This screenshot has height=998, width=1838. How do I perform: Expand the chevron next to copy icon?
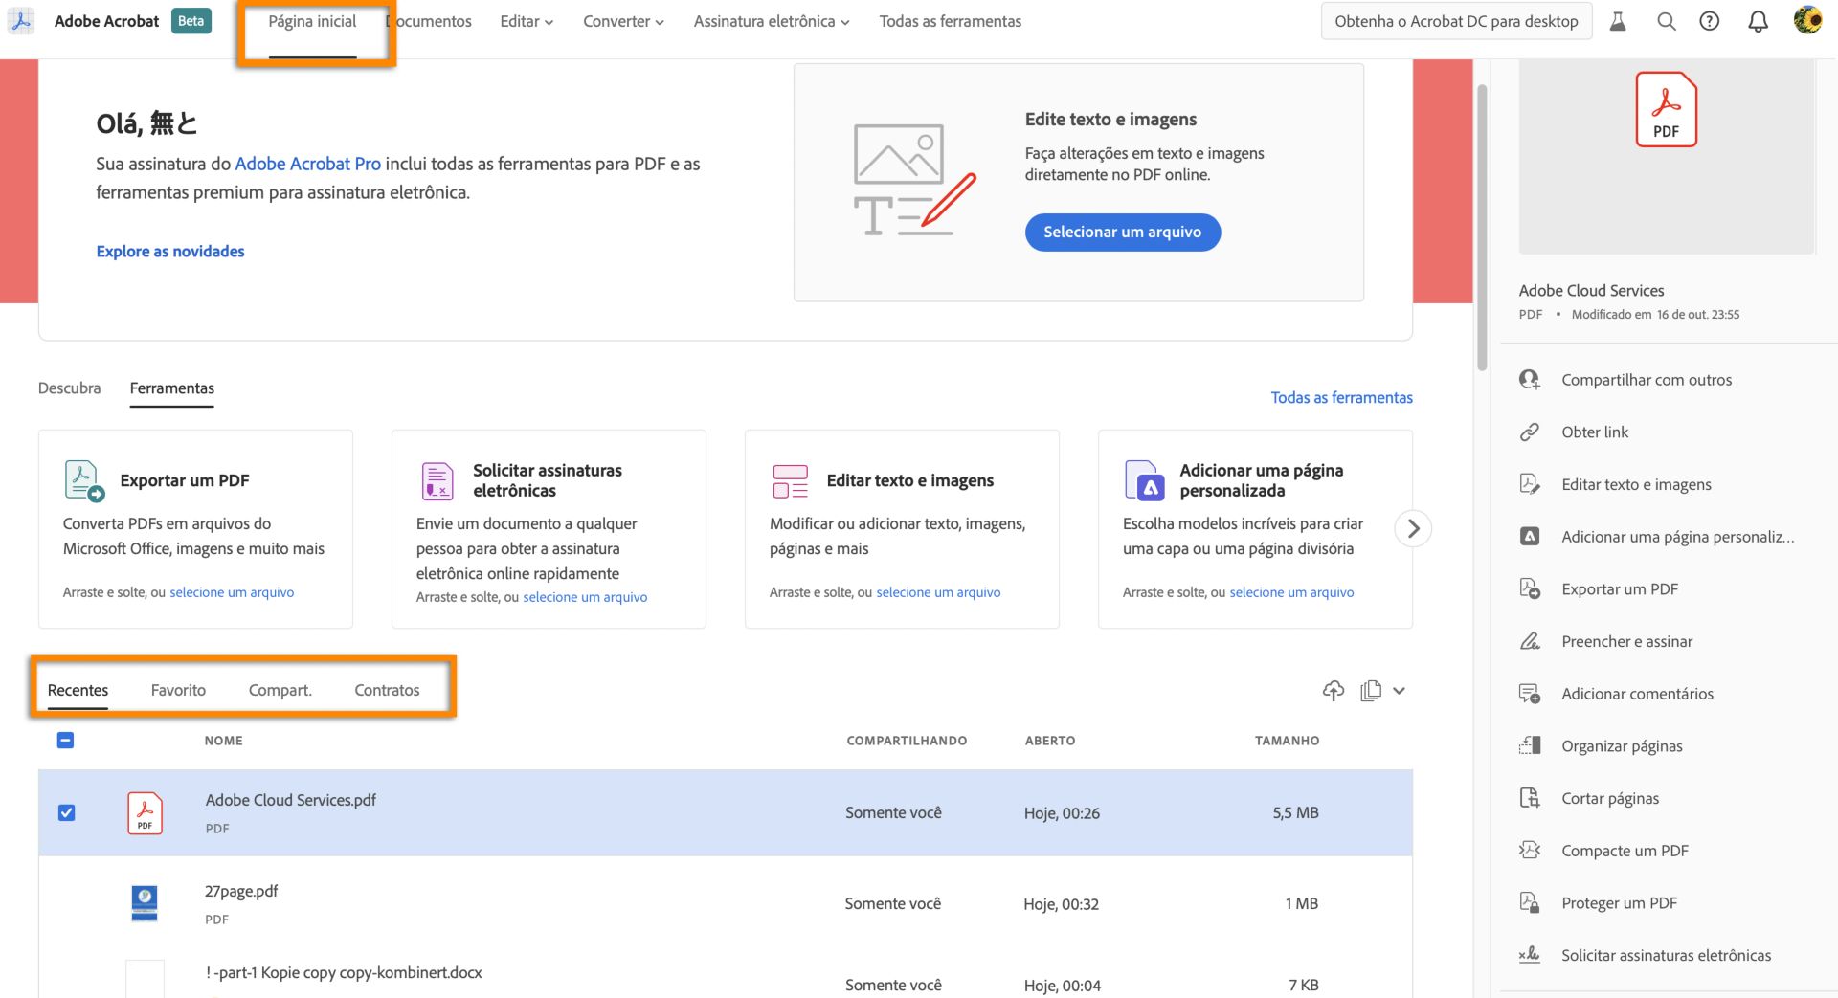[x=1399, y=691]
